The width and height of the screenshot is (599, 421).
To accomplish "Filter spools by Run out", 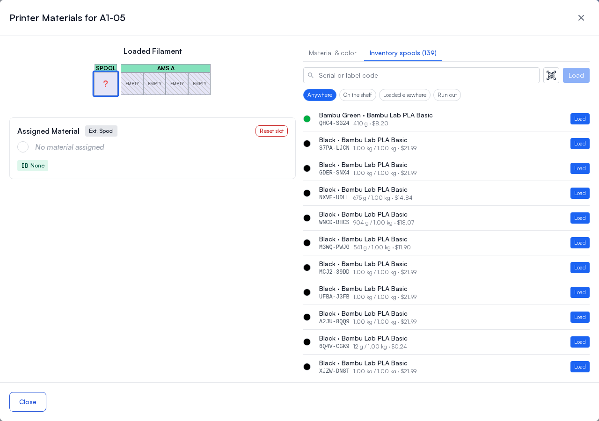I will [447, 95].
